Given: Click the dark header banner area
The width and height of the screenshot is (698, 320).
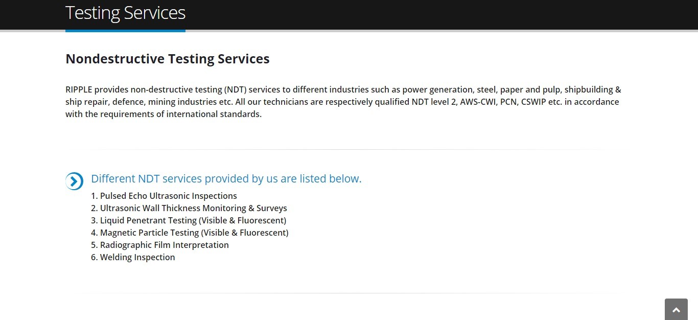Looking at the screenshot, I should tap(349, 15).
